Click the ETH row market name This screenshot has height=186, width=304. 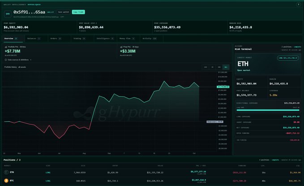12,172
